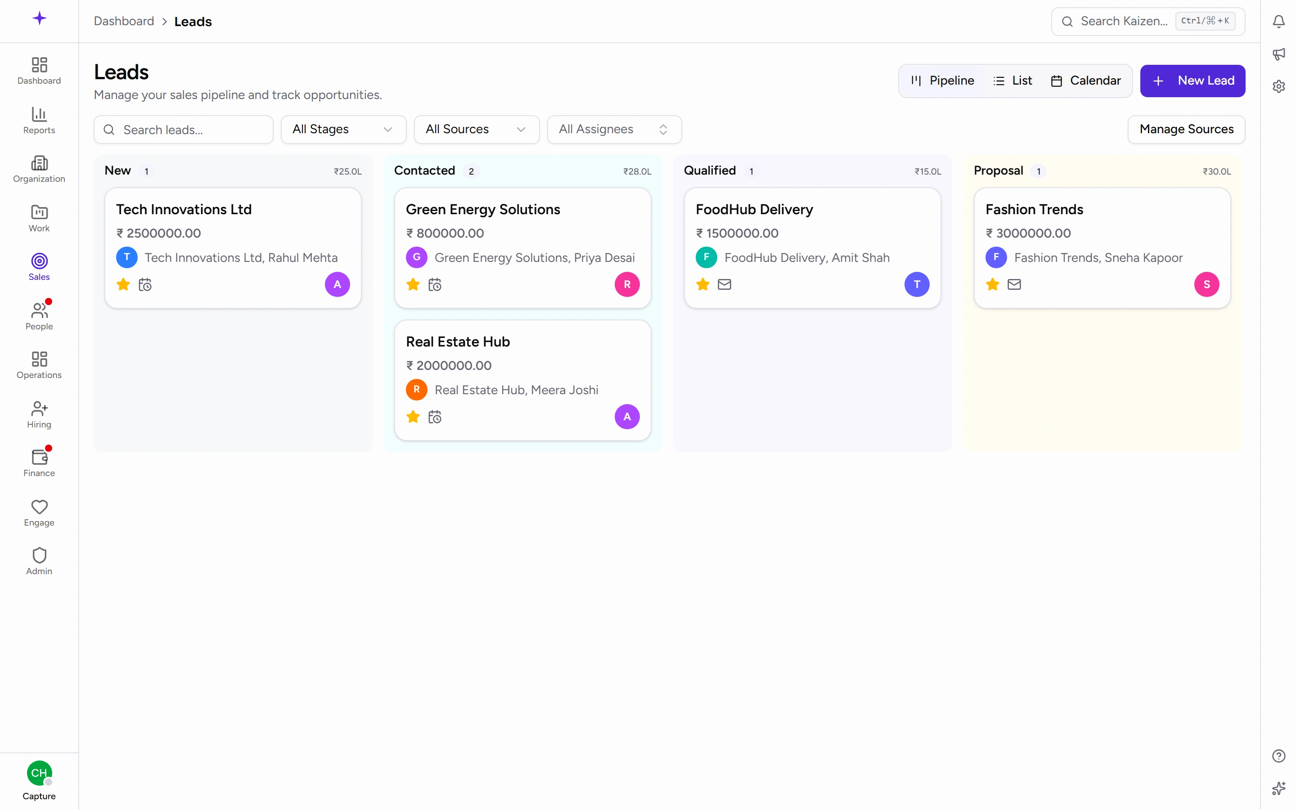The image size is (1296, 810).
Task: Click the New column header
Action: [x=118, y=171]
